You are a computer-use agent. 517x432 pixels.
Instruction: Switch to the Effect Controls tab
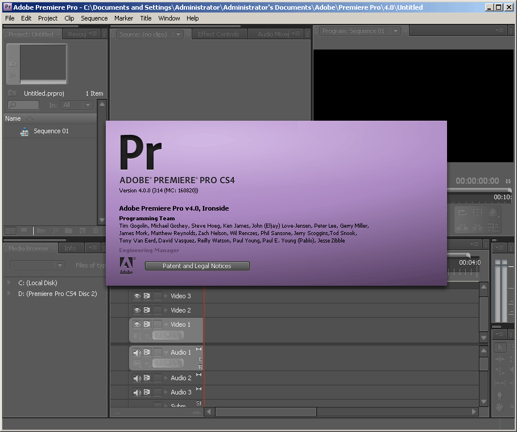pyautogui.click(x=218, y=34)
